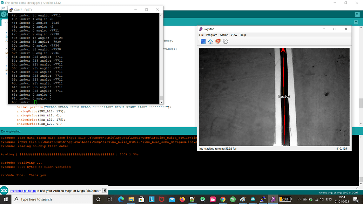Viewport: 363px width, 204px height.
Task: Click the Install this package link
Action: [22, 191]
